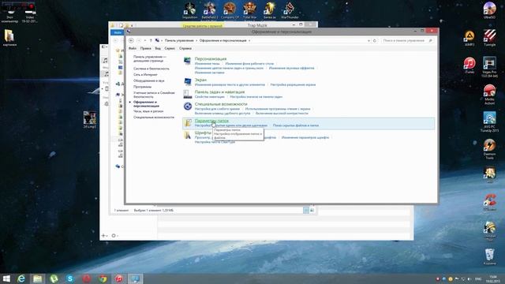505x284 pixels.
Task: Expand the address bar history dropdown
Action: 368,40
